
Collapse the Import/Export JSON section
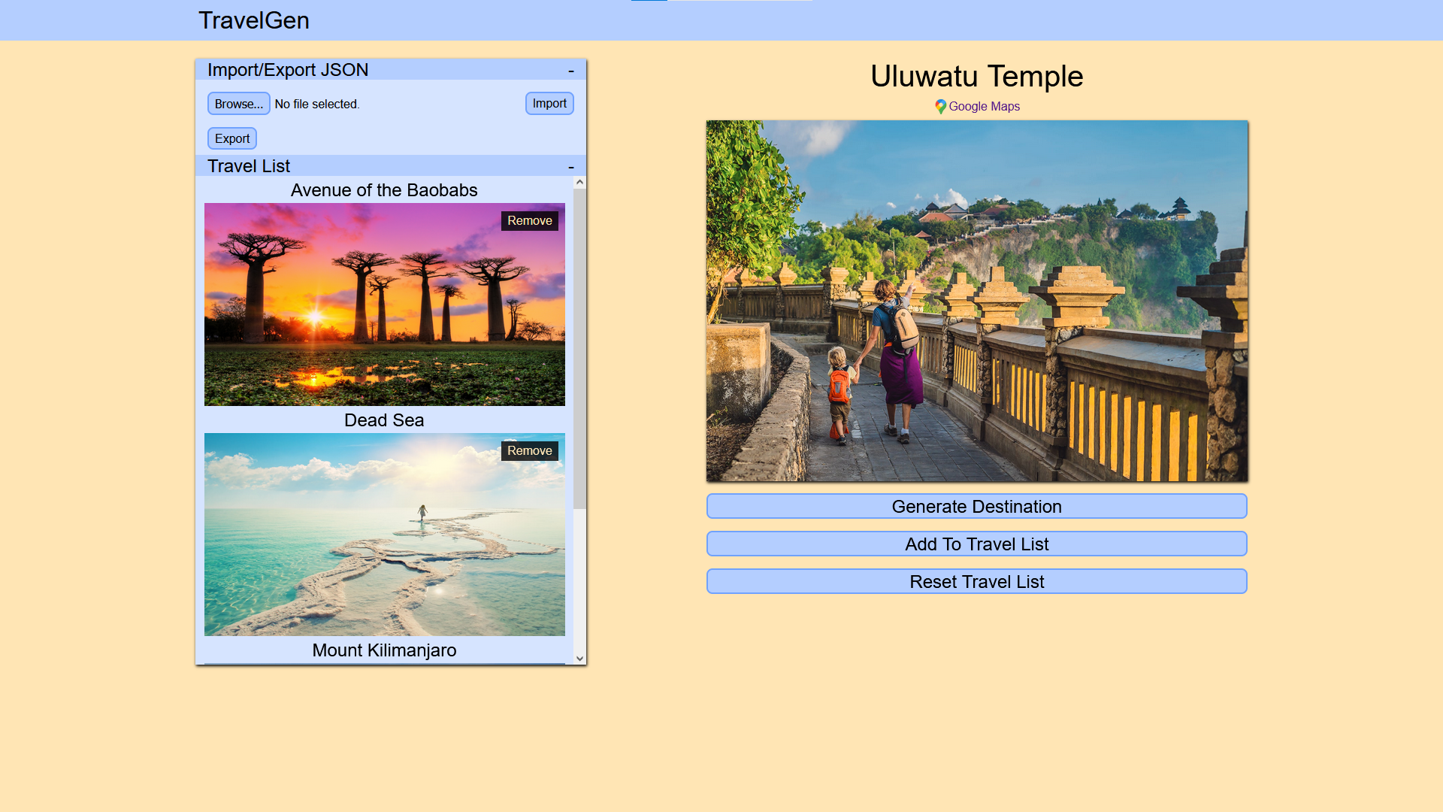tap(571, 71)
